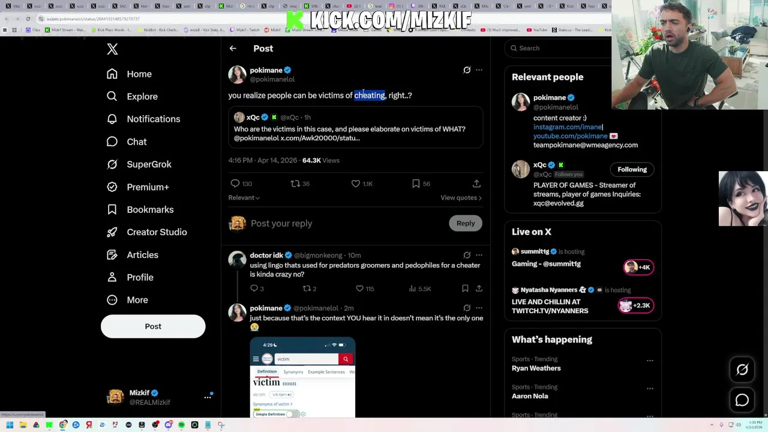Open more options for Ryan Weathers trend

(x=650, y=361)
